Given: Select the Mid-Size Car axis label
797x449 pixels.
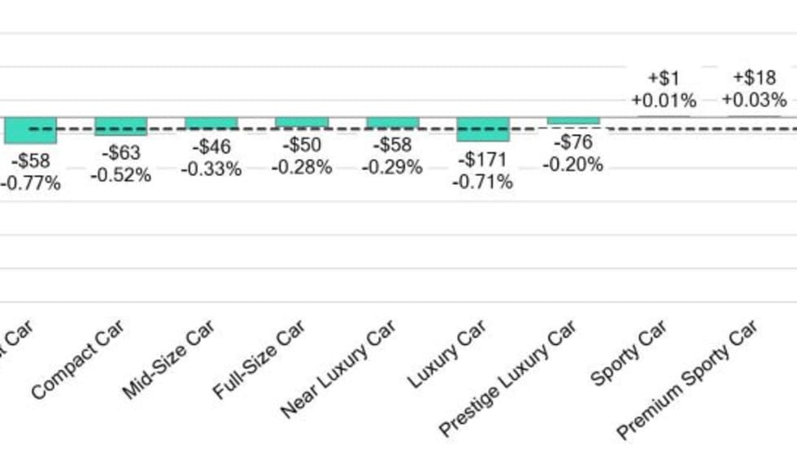Looking at the screenshot, I should coord(169,359).
